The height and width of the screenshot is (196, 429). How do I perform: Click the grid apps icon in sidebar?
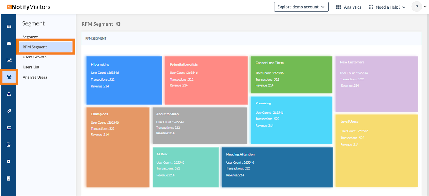(x=9, y=26)
